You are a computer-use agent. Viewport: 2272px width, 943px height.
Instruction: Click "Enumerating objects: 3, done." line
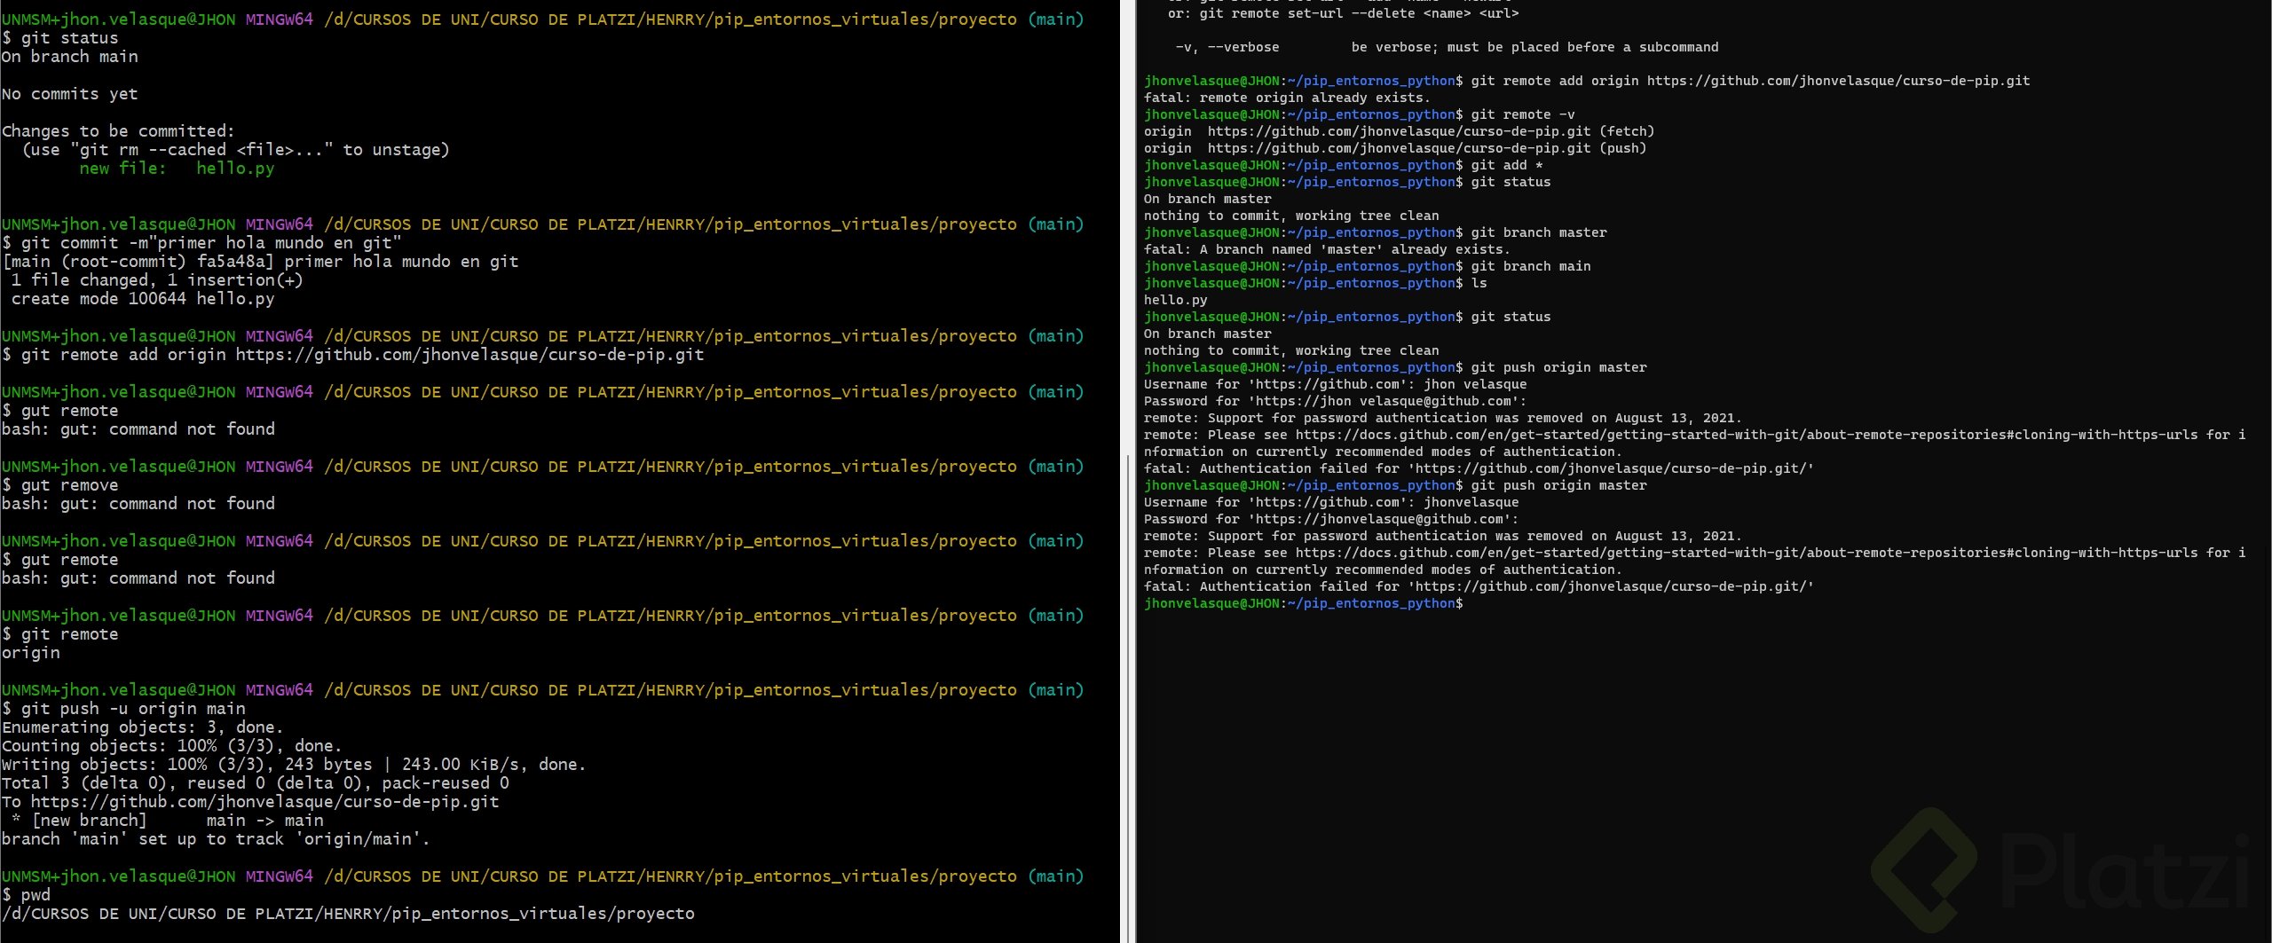click(x=143, y=727)
